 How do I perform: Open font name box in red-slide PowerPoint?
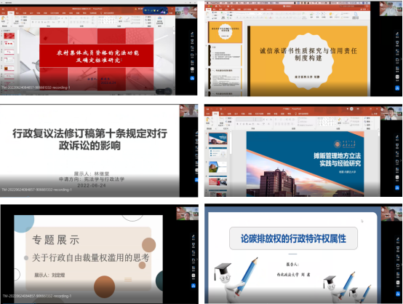(40, 18)
